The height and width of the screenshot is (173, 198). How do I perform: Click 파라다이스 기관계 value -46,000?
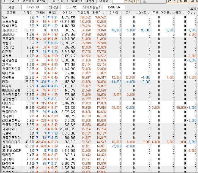116,30
